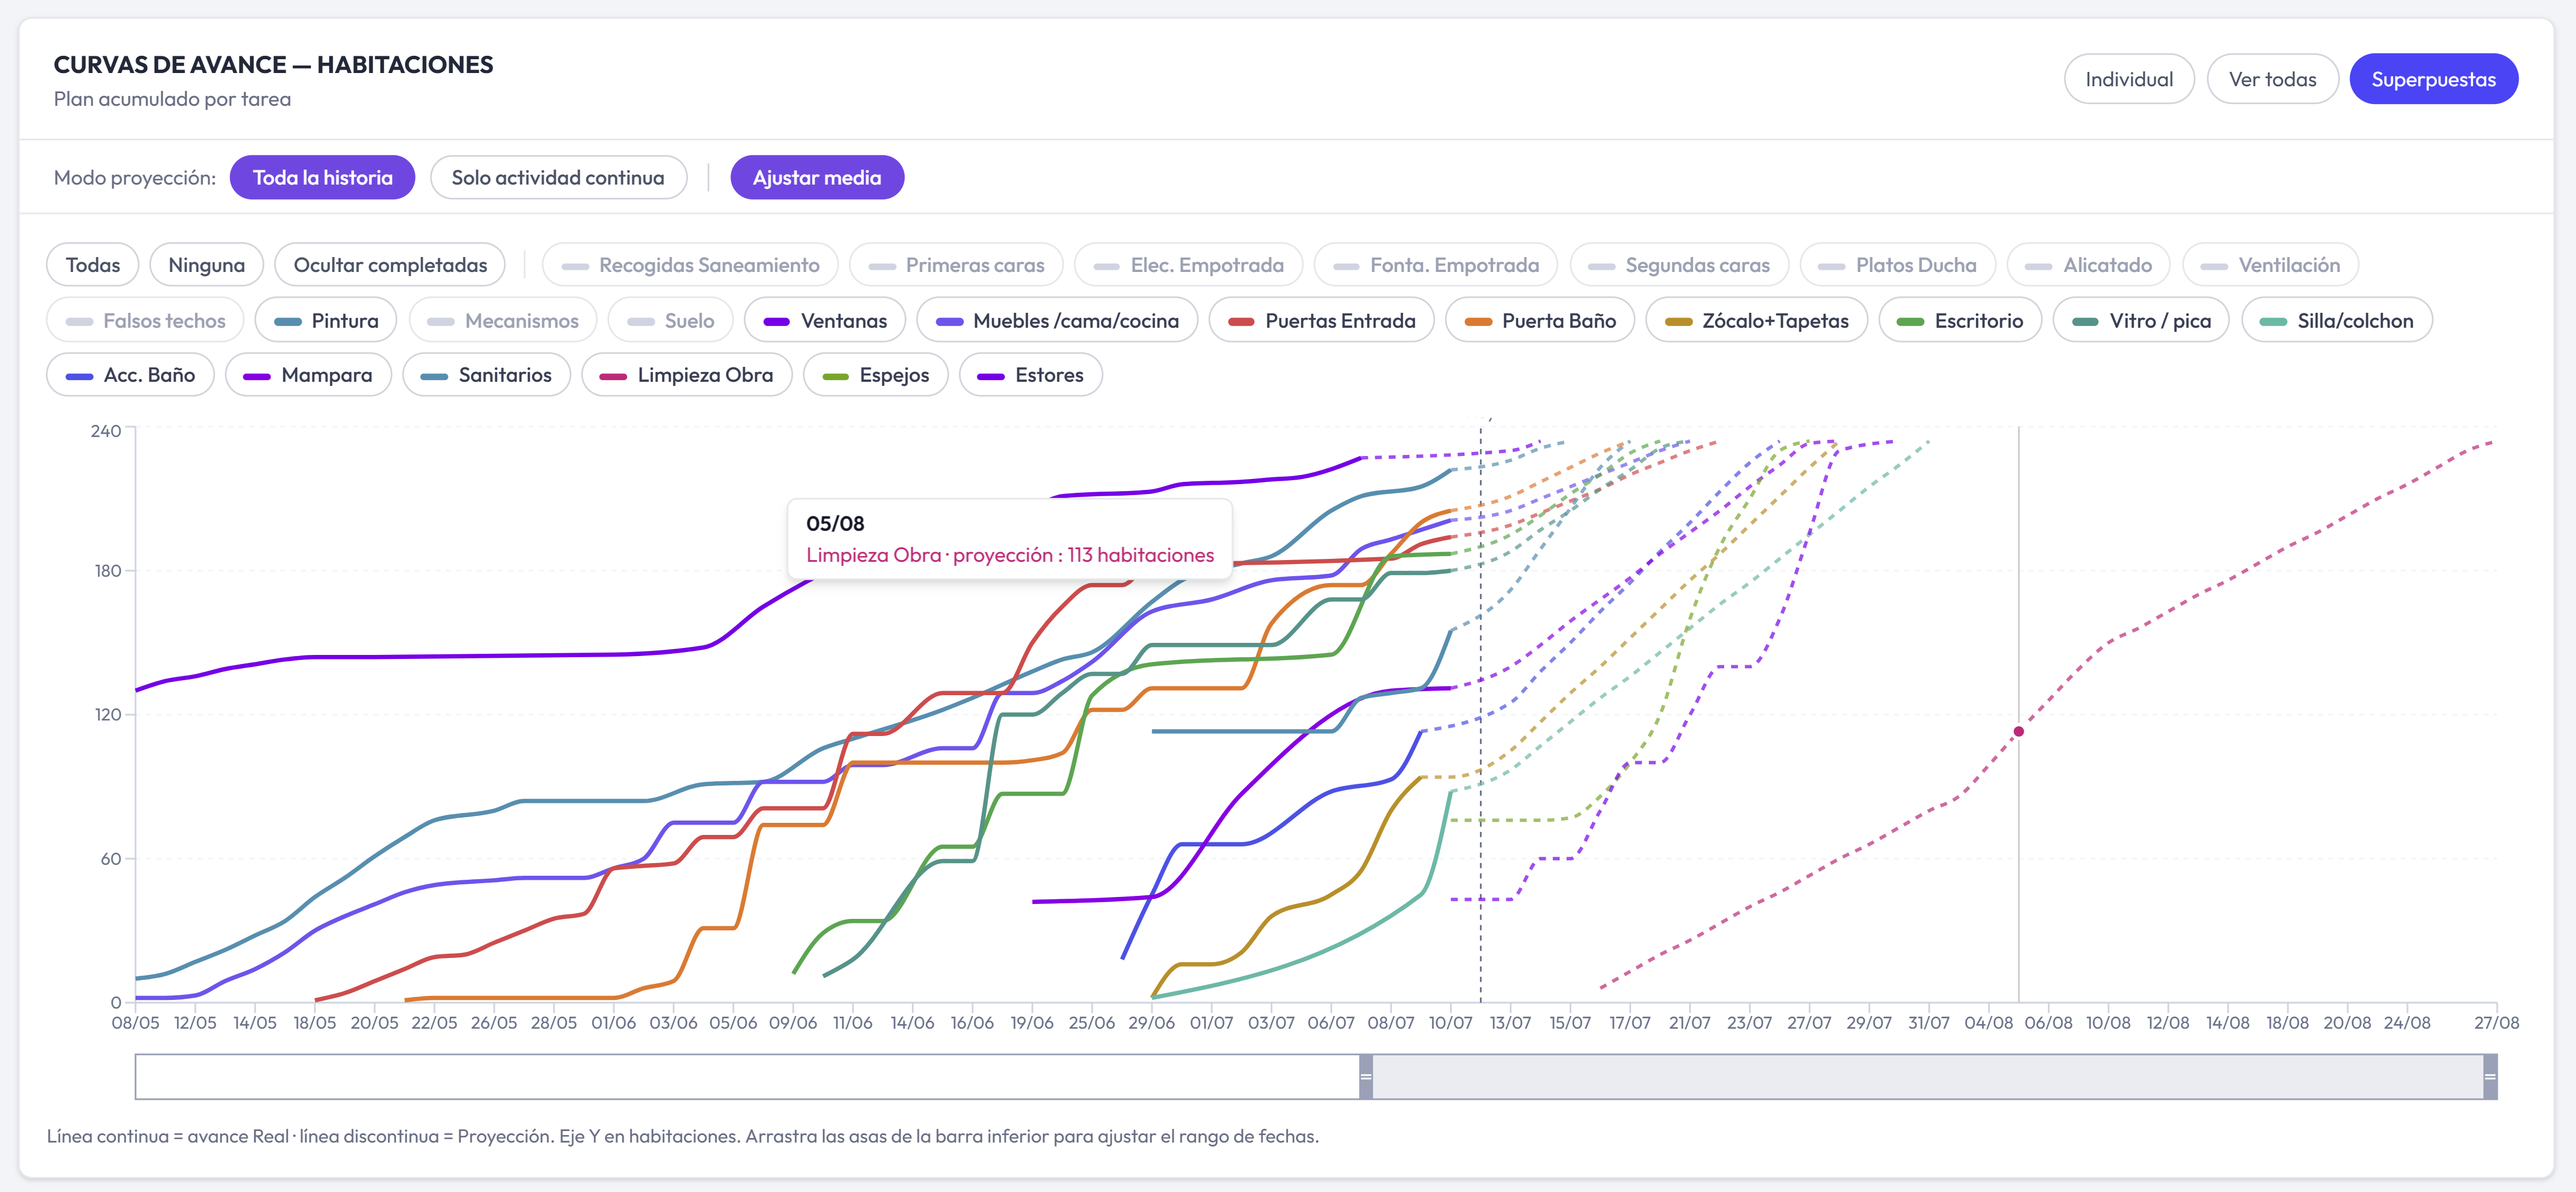Hide the Limpieza Obra series

click(686, 375)
